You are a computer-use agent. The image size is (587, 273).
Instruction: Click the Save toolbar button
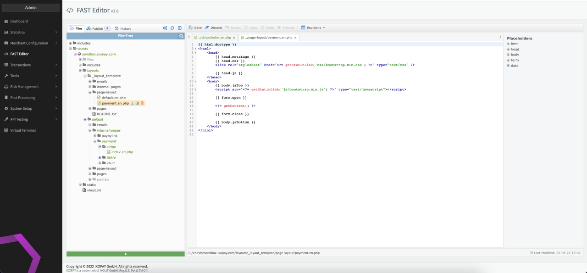coord(195,28)
